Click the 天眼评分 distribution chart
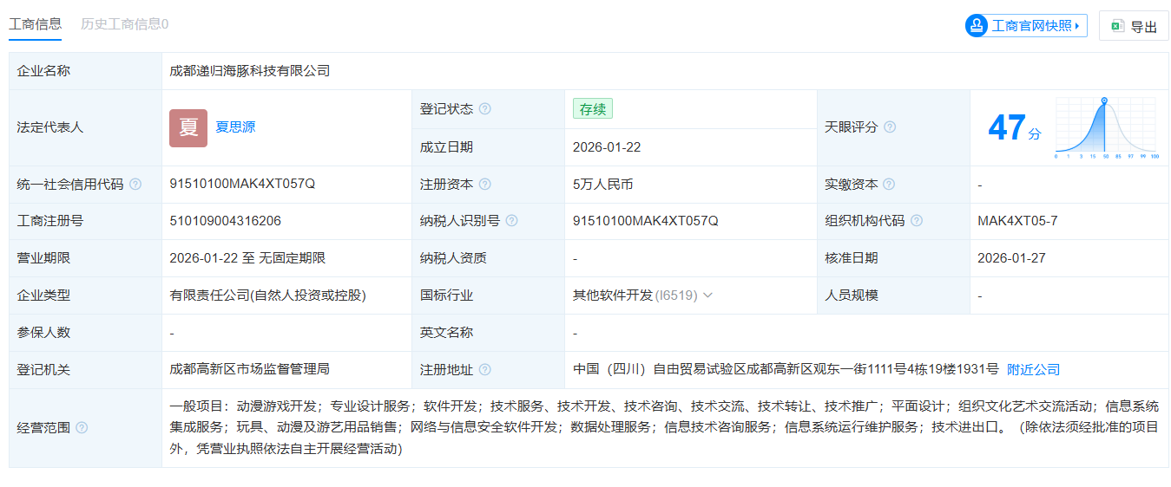Screen dimensions: 1171x487 (x=1107, y=127)
